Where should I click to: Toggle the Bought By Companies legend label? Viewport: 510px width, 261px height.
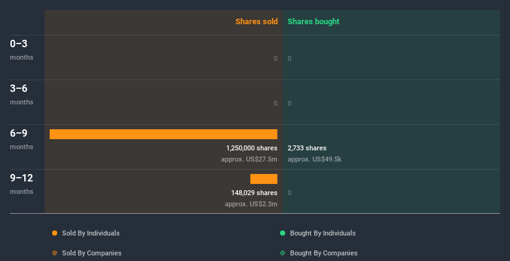click(324, 253)
